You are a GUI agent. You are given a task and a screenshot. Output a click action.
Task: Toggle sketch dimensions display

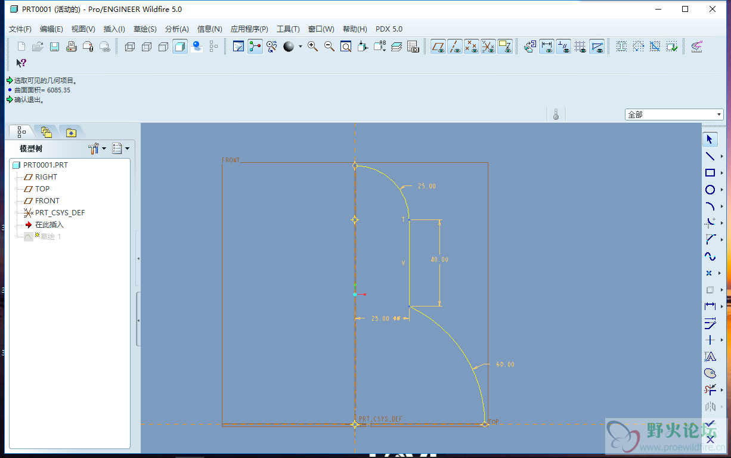click(546, 47)
